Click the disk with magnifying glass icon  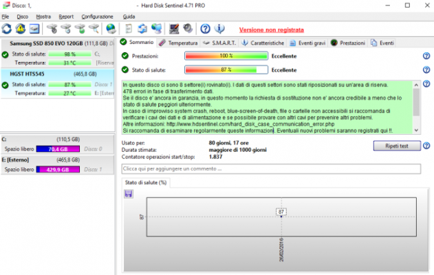(94, 29)
